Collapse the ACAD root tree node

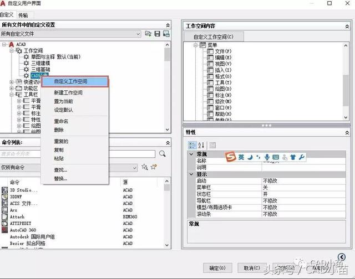click(4, 44)
